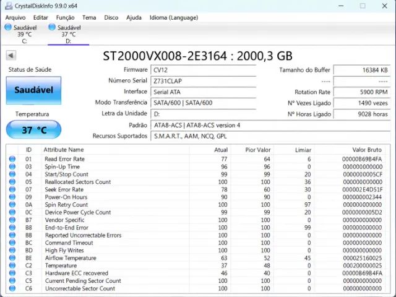Click status icon of Reported Uncorrectable Errors row

pos(12,235)
